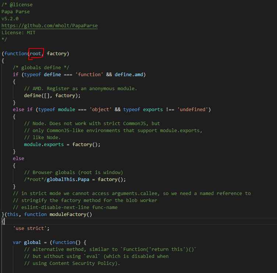Click the 'using Content Security Policy' comment

pyautogui.click(x=72, y=263)
